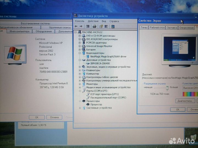This screenshot has width=198, height=148.
Task: Click the Properties help icon in toolbar
Action: [x=101, y=26]
